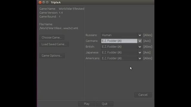Image resolution: width=191 pixels, height=107 pixels.
Task: Start the game with Play
Action: coord(87,104)
